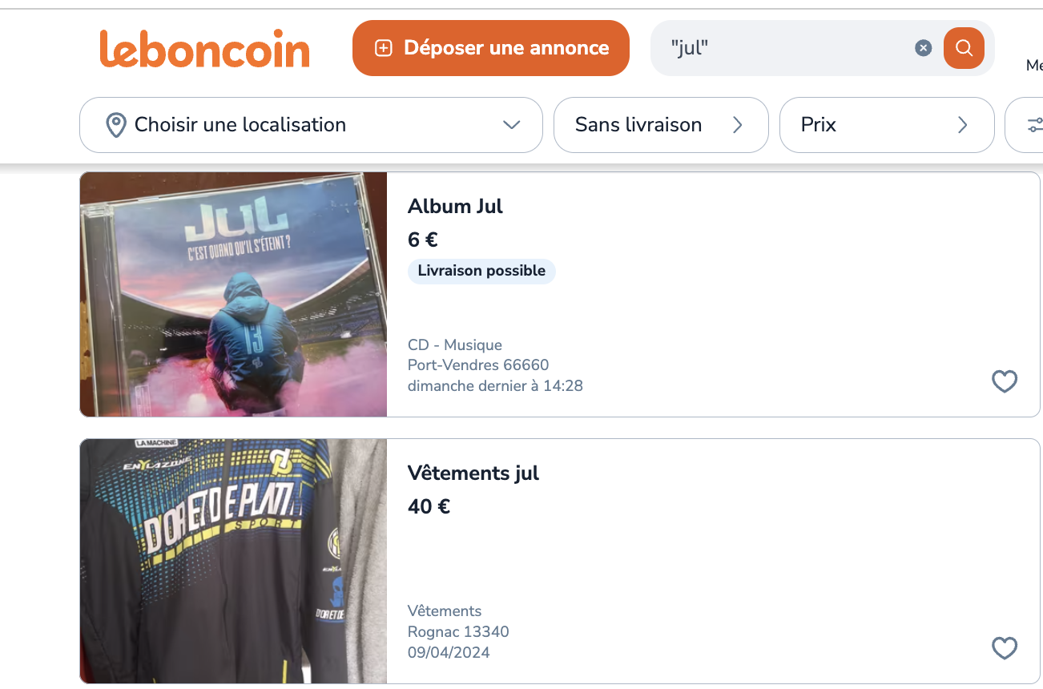Click the location pin icon
1043x689 pixels.
(116, 125)
